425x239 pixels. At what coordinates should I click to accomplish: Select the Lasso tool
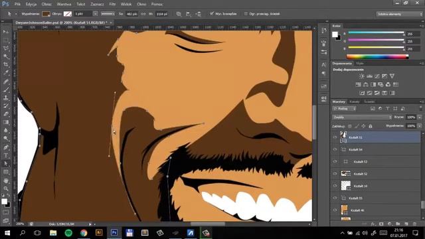6,48
